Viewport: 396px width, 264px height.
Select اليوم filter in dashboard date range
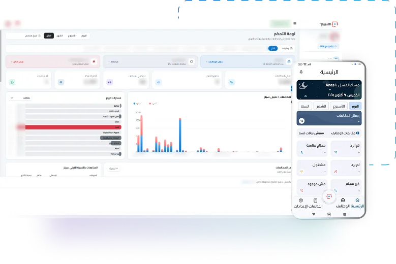pyautogui.click(x=84, y=36)
